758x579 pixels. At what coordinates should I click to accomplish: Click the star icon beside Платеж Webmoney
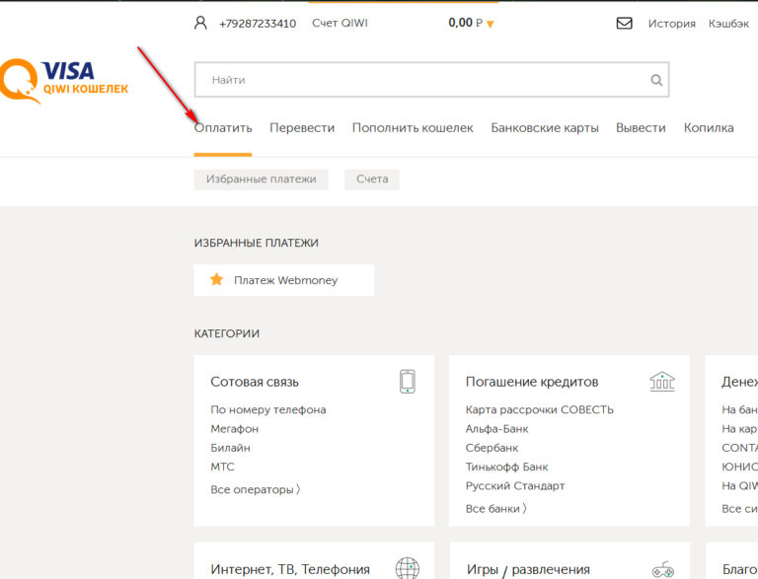click(217, 280)
